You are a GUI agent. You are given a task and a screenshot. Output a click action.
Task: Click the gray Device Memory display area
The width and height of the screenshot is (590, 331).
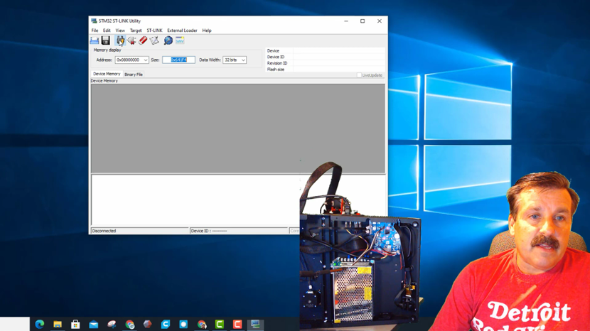(238, 129)
